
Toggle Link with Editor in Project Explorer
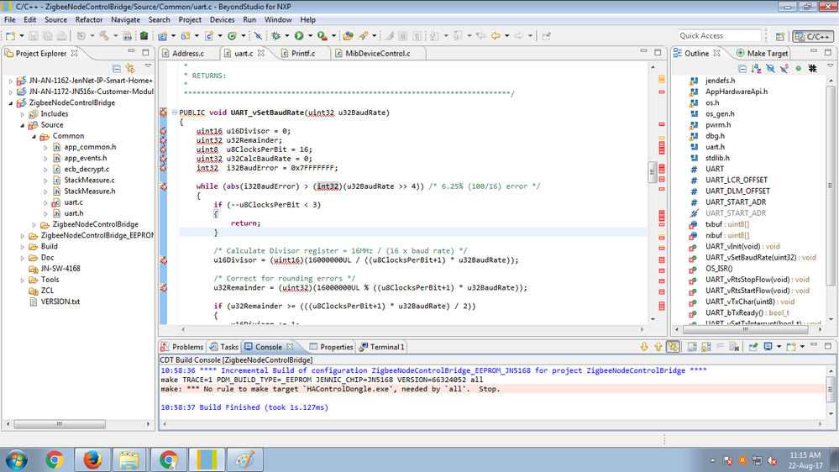[130, 68]
